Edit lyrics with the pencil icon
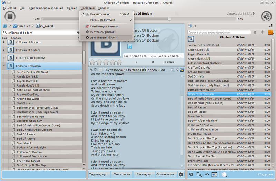This screenshot has width=276, height=181. tap(91, 70)
